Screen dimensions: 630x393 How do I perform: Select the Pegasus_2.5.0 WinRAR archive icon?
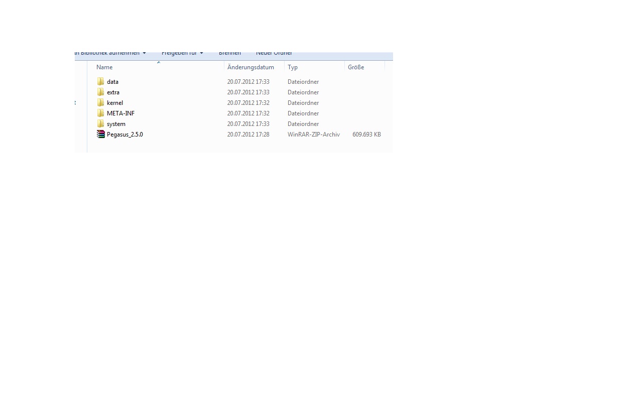click(100, 134)
